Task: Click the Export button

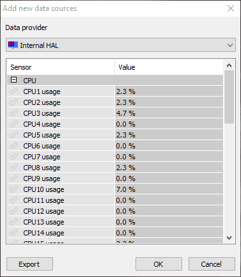Action: click(29, 264)
